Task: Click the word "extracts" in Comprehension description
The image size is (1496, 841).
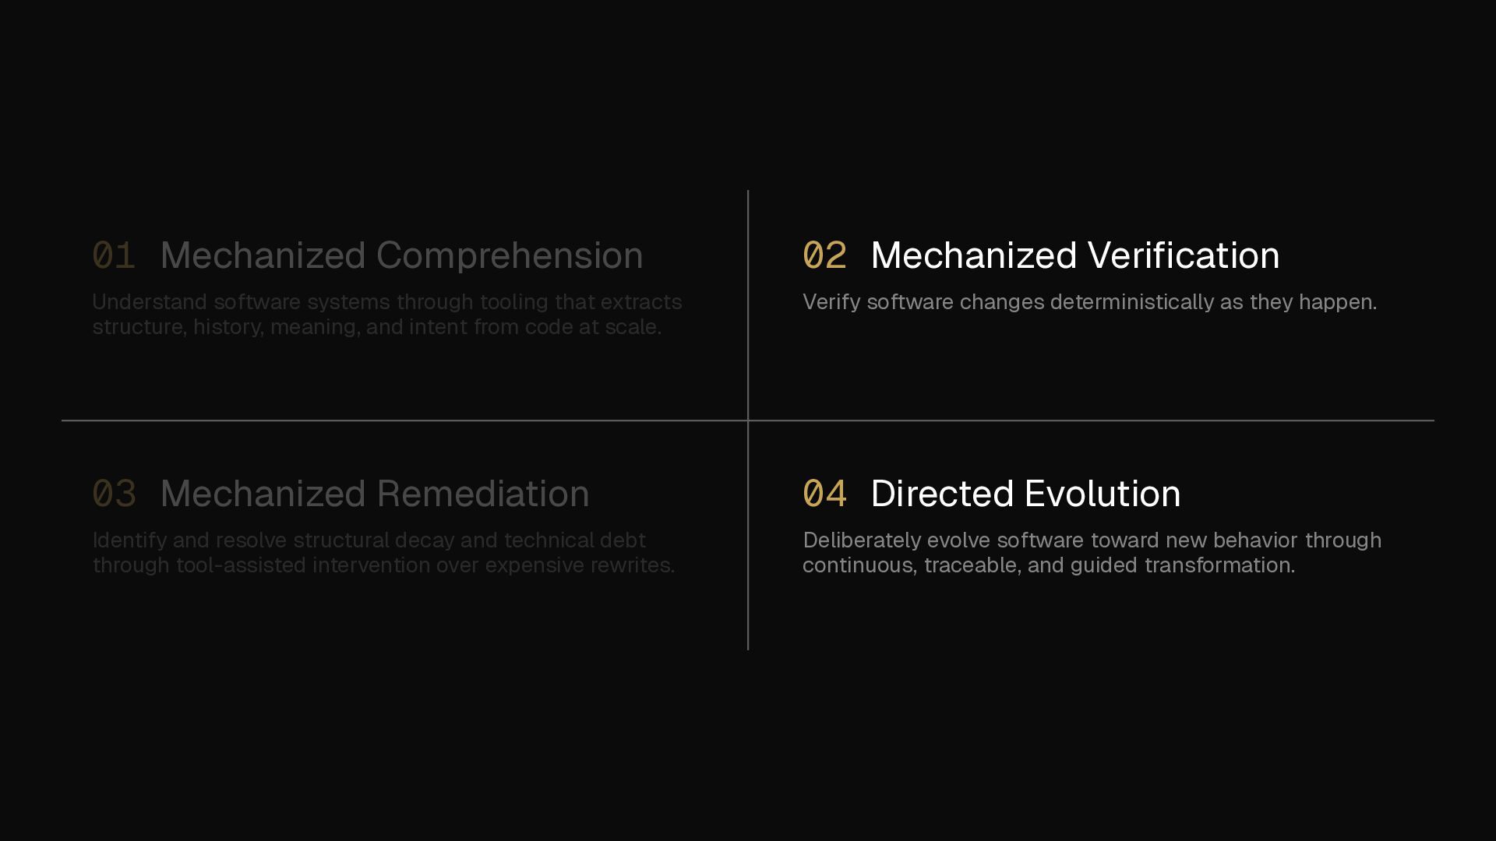Action: pyautogui.click(x=640, y=302)
